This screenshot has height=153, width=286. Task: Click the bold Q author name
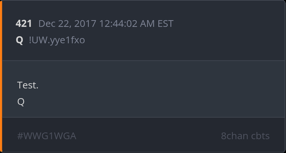pos(19,40)
